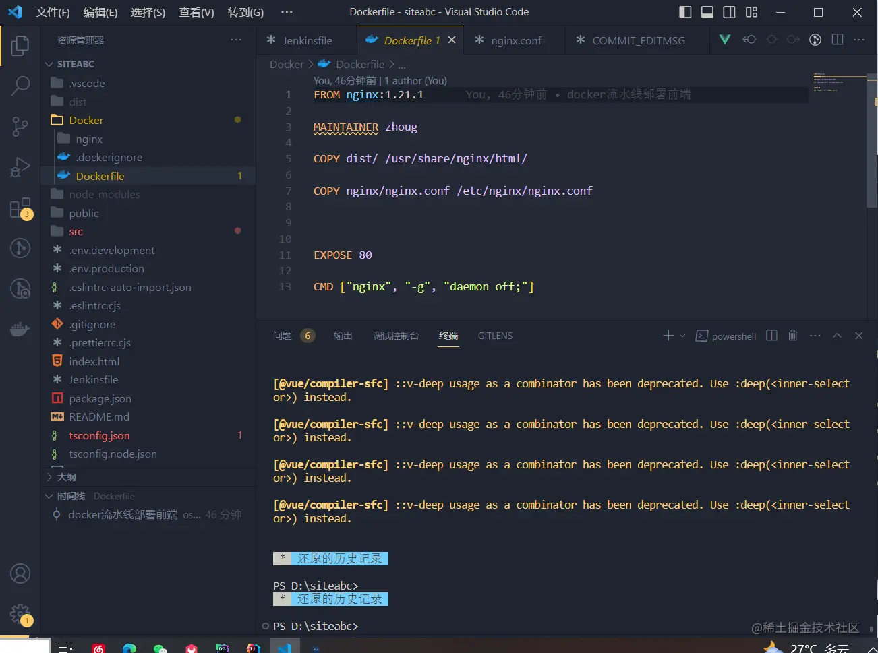Open WeChat from the taskbar
878x653 pixels.
[x=160, y=648]
